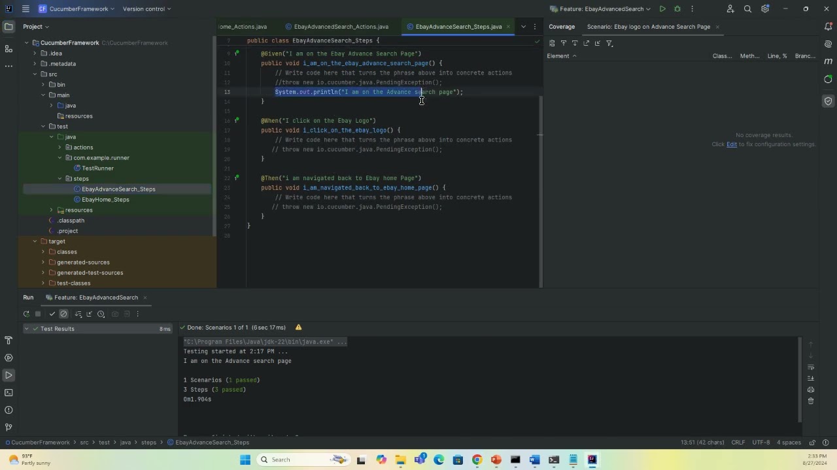The height and width of the screenshot is (470, 837).
Task: Click the 13:51 caret position indicator
Action: [702, 443]
